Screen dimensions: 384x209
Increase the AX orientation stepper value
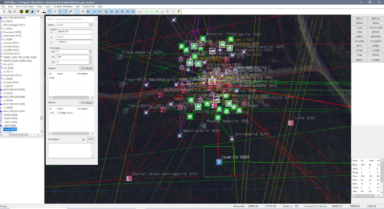[90, 50]
